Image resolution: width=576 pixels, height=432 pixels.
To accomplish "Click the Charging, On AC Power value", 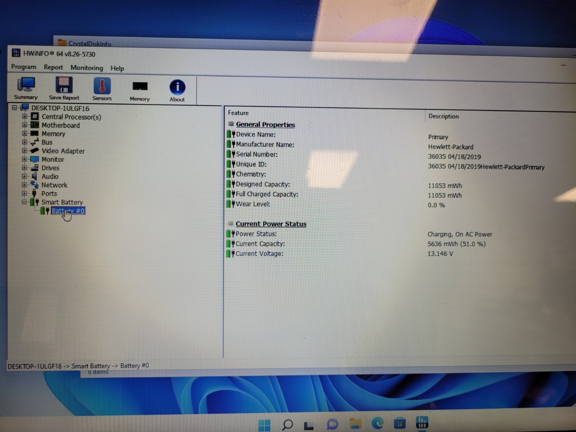I will (460, 234).
